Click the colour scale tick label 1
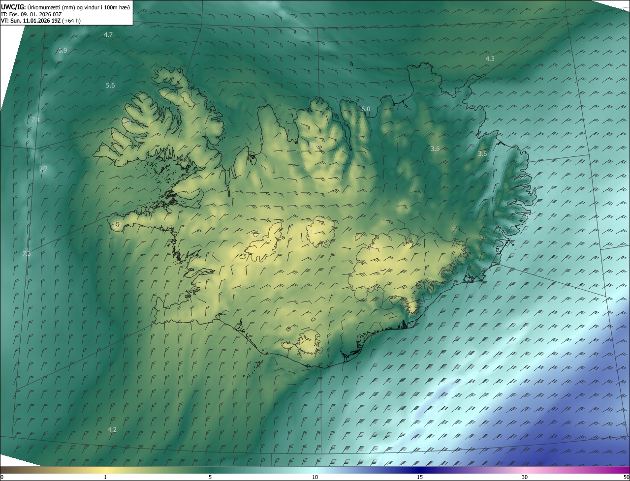 coord(105,477)
